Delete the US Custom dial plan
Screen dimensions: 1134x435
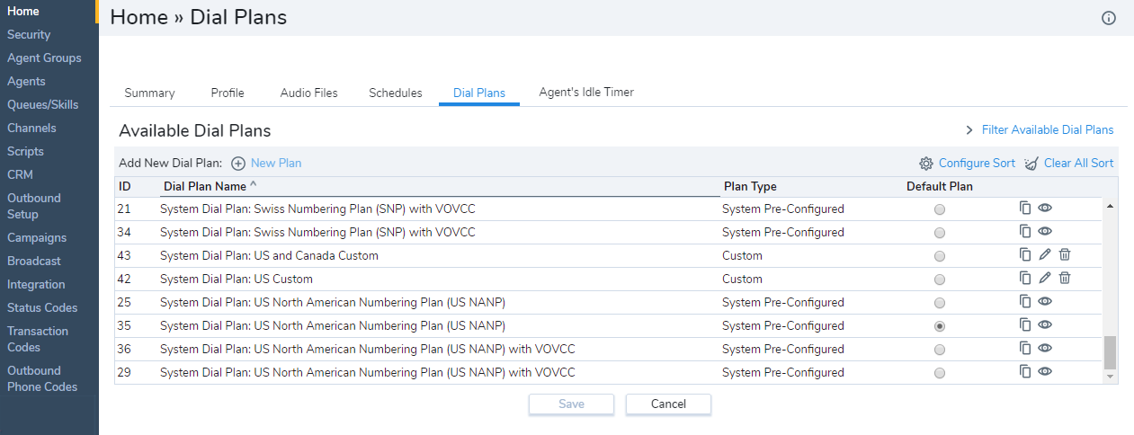tap(1065, 278)
